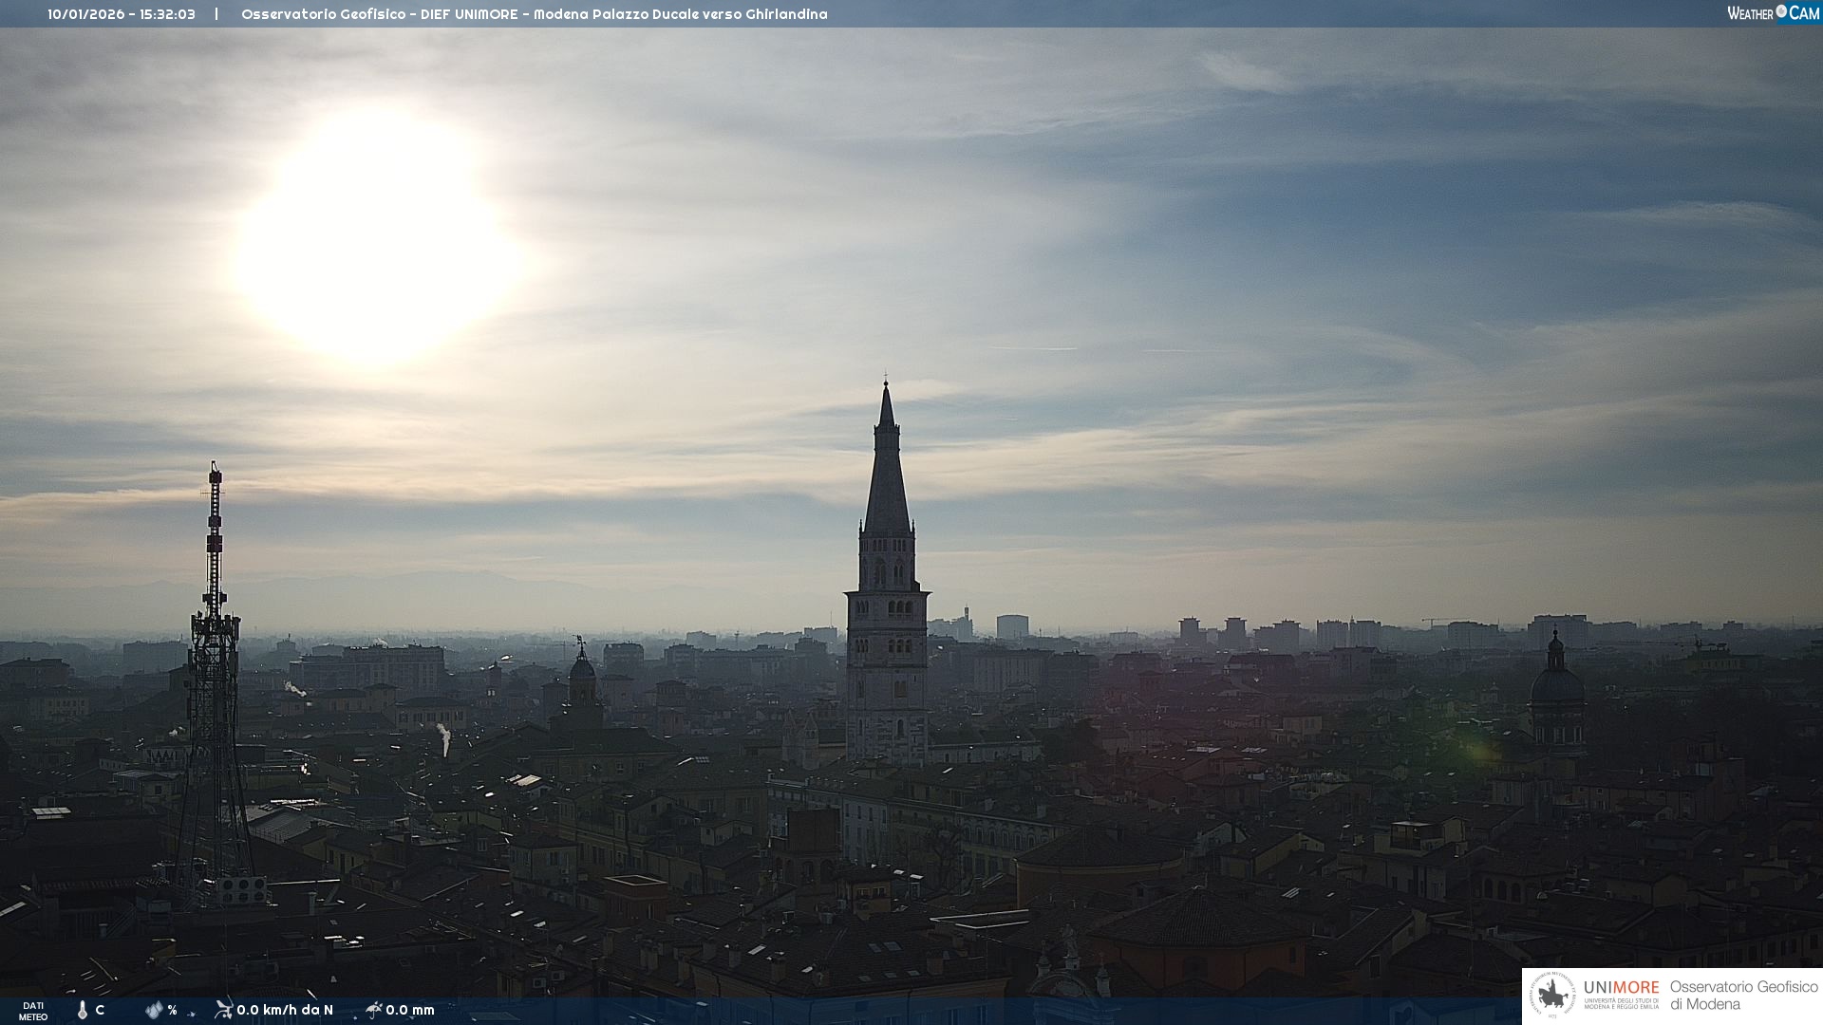The width and height of the screenshot is (1823, 1025).
Task: Click the DATI METEO label
Action: click(x=33, y=1011)
